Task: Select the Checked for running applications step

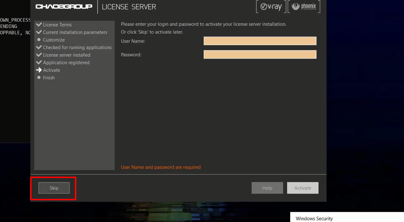Action: point(77,47)
